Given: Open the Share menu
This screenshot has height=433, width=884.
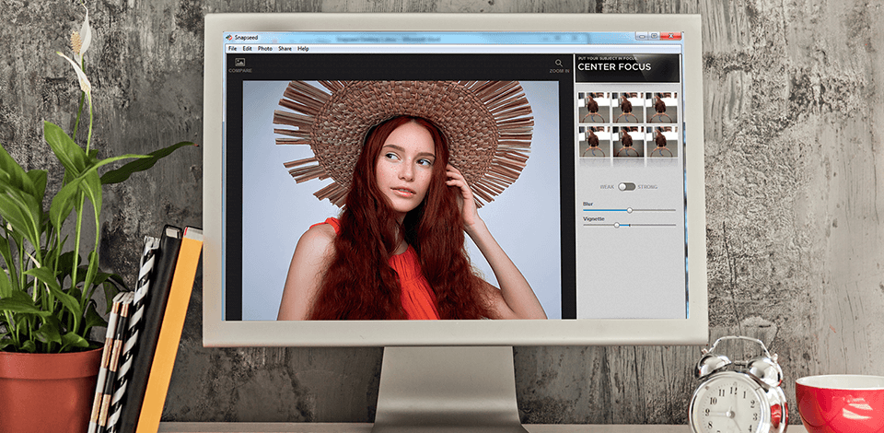Looking at the screenshot, I should pyautogui.click(x=285, y=49).
